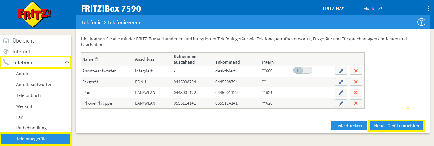Click the FRITZ! logo
The height and width of the screenshot is (146, 434).
[35, 14]
